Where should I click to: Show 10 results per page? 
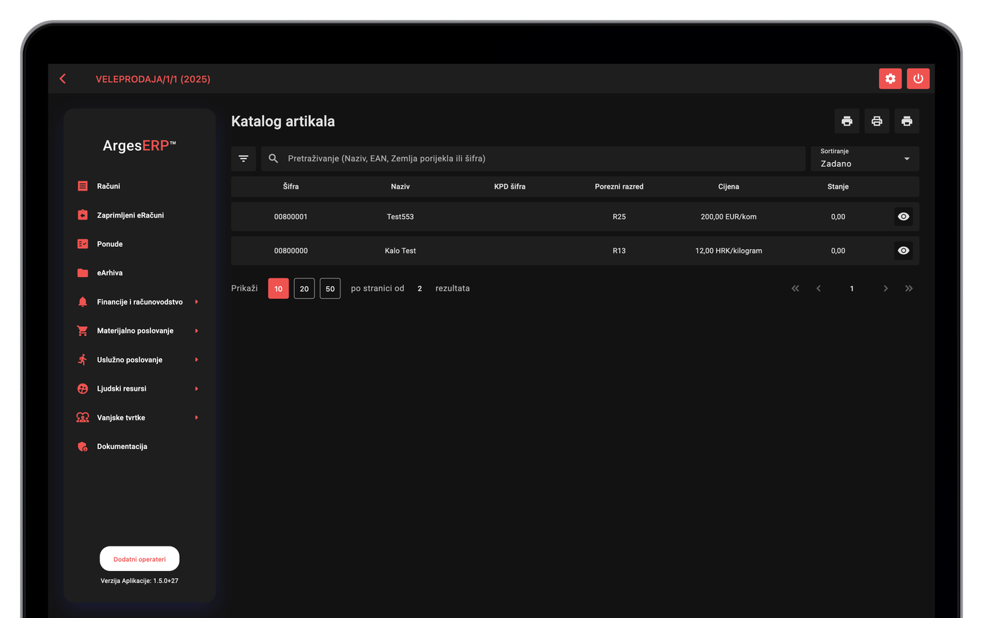pos(279,288)
